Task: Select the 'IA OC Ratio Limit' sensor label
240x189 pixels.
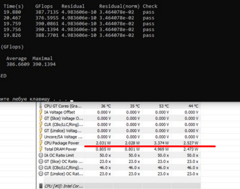Action: coord(59,155)
